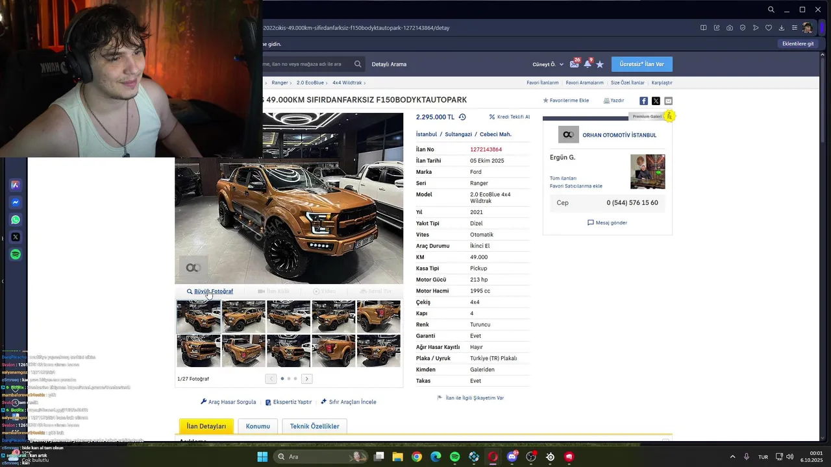The height and width of the screenshot is (467, 831).
Task: Click the edit page note icon in address bar
Action: [x=717, y=28]
